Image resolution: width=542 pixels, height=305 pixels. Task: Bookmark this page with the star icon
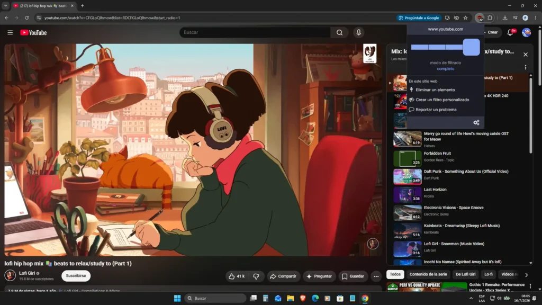coord(466,17)
